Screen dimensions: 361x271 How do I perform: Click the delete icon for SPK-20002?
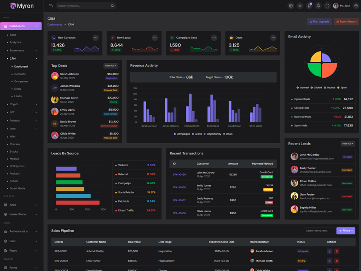[x=337, y=261]
